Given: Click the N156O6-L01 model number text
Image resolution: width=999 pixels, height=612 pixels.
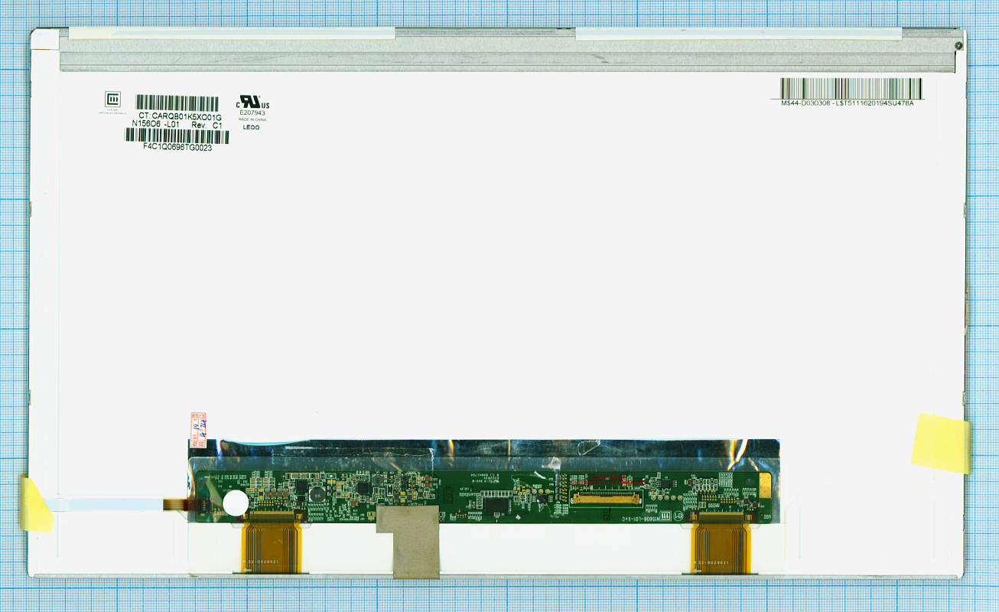Looking at the screenshot, I should [156, 124].
